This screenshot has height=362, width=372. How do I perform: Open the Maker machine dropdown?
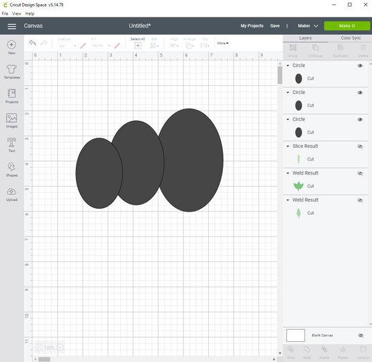[x=308, y=26]
